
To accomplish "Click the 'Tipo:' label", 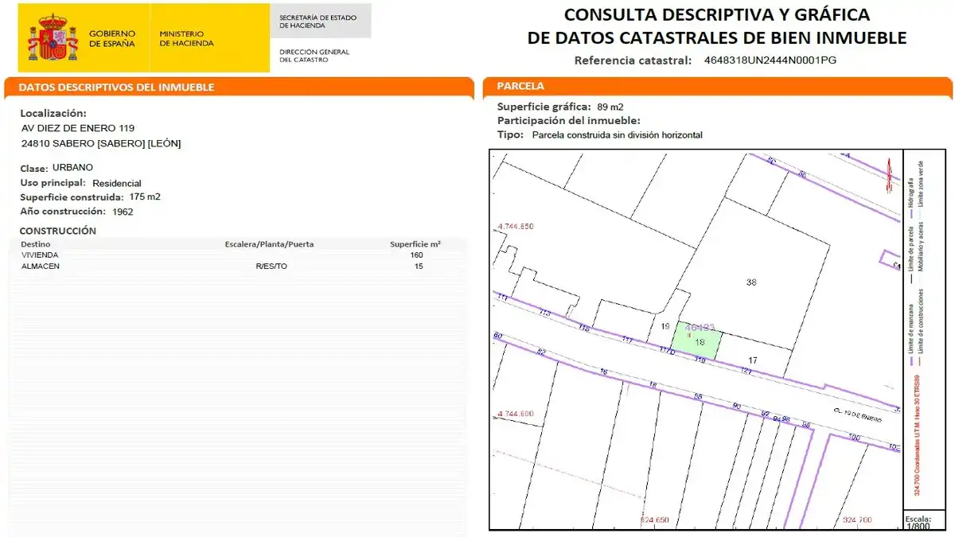I will point(511,135).
